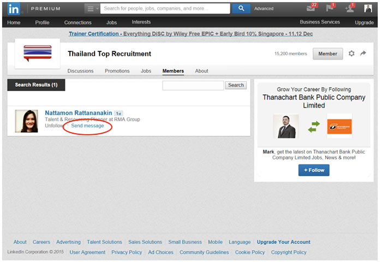Open the Jobs menu in top navigation

coord(111,22)
